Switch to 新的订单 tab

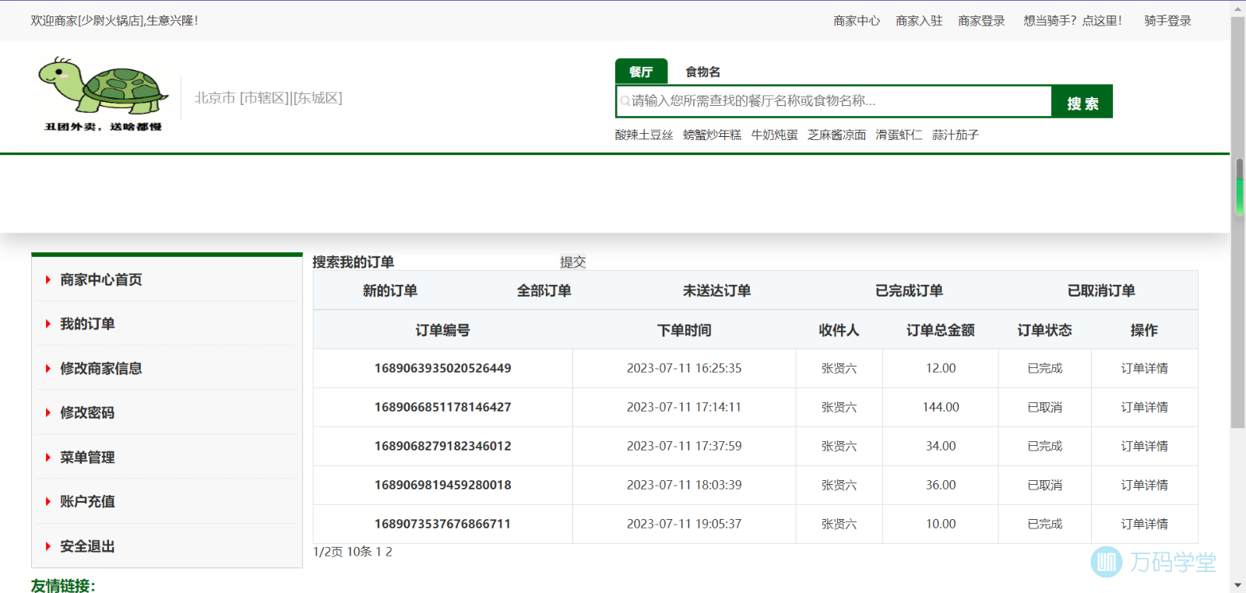(x=390, y=290)
